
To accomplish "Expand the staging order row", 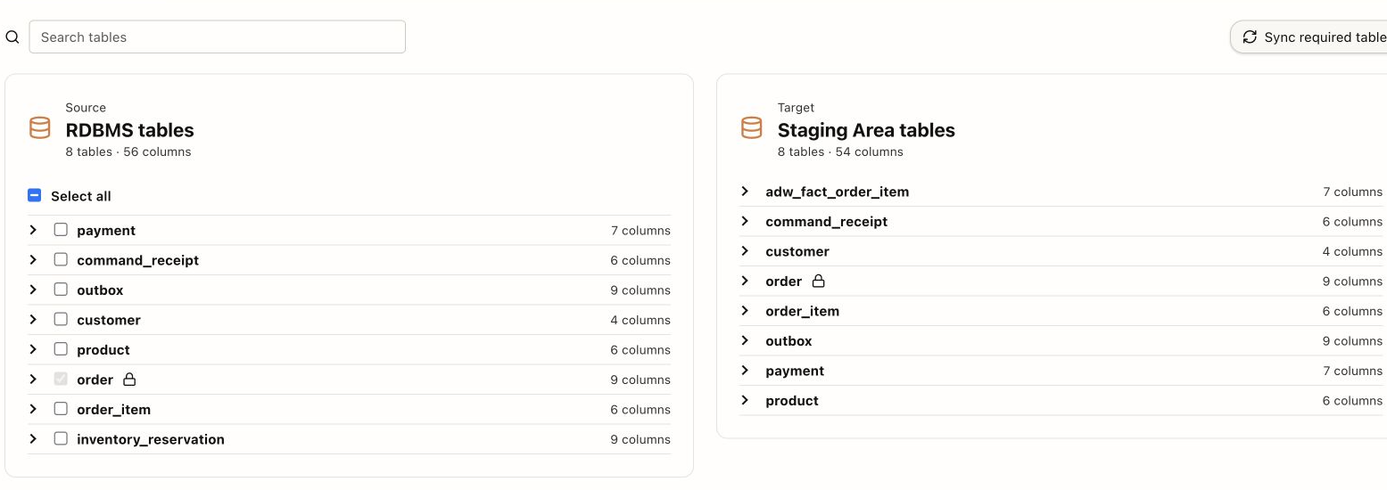I will click(x=745, y=281).
